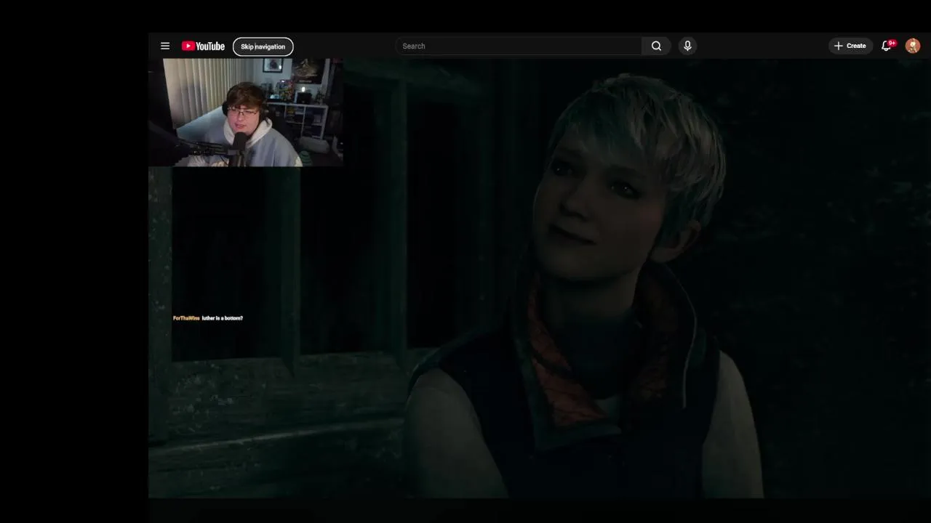The height and width of the screenshot is (523, 931).
Task: Click the streamer webcam overlay
Action: [x=246, y=113]
